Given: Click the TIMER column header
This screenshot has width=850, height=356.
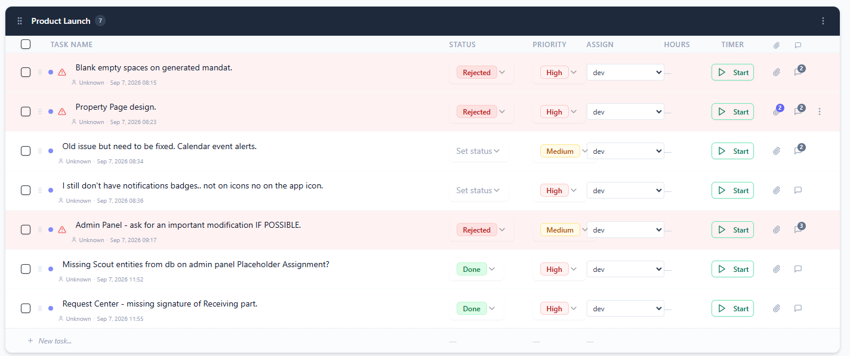Looking at the screenshot, I should click(732, 45).
